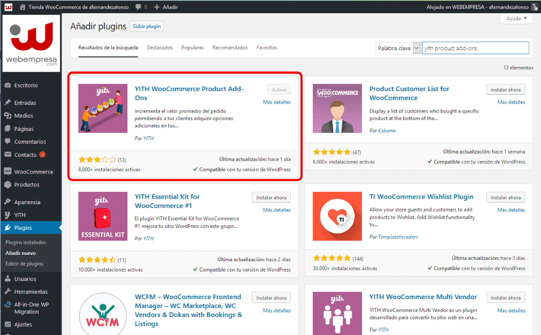The image size is (541, 335).
Task: Install TI WooCommerce Wishlist Plugin
Action: 506,197
